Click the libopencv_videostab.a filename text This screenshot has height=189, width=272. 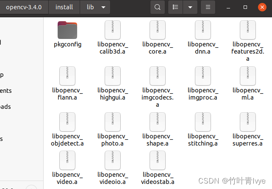click(x=158, y=178)
